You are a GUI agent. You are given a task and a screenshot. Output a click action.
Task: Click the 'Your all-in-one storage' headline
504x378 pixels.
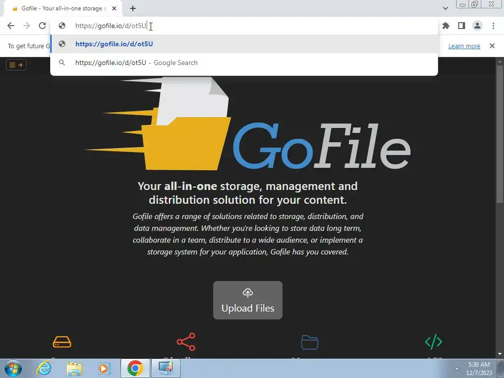pyautogui.click(x=248, y=193)
